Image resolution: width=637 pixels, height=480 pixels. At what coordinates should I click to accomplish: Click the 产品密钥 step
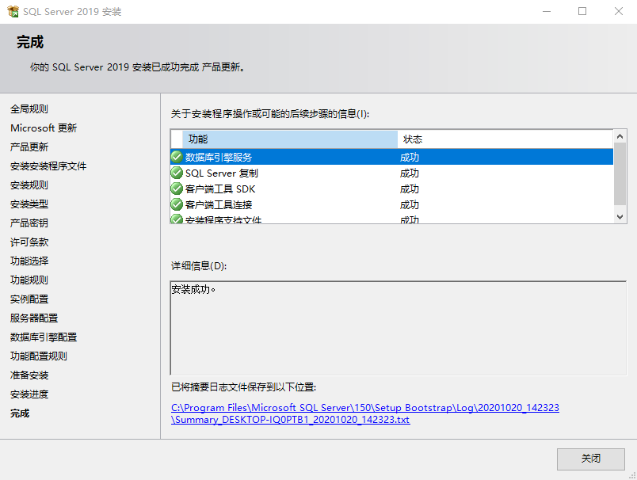29,223
